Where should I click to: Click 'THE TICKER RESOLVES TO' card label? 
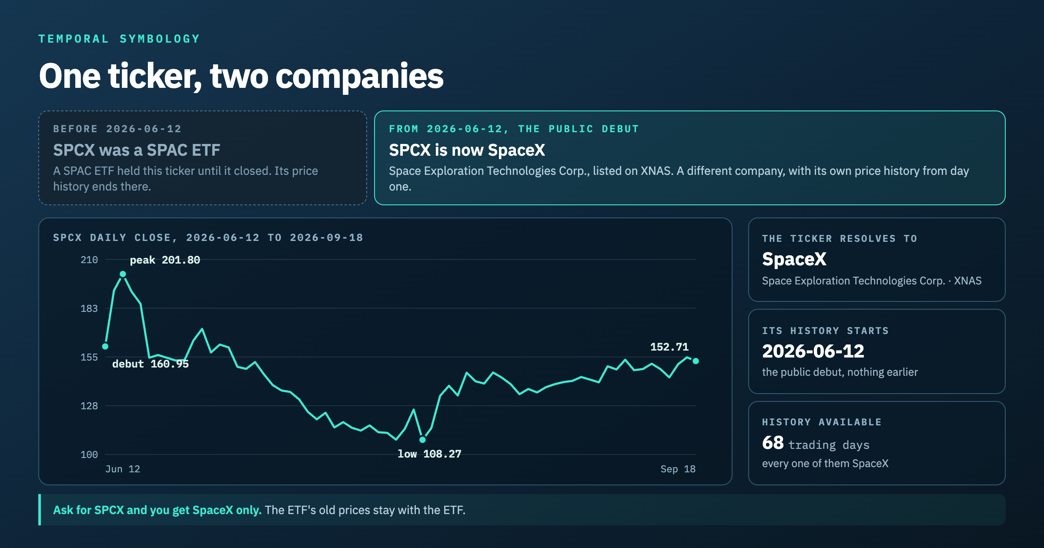point(840,238)
